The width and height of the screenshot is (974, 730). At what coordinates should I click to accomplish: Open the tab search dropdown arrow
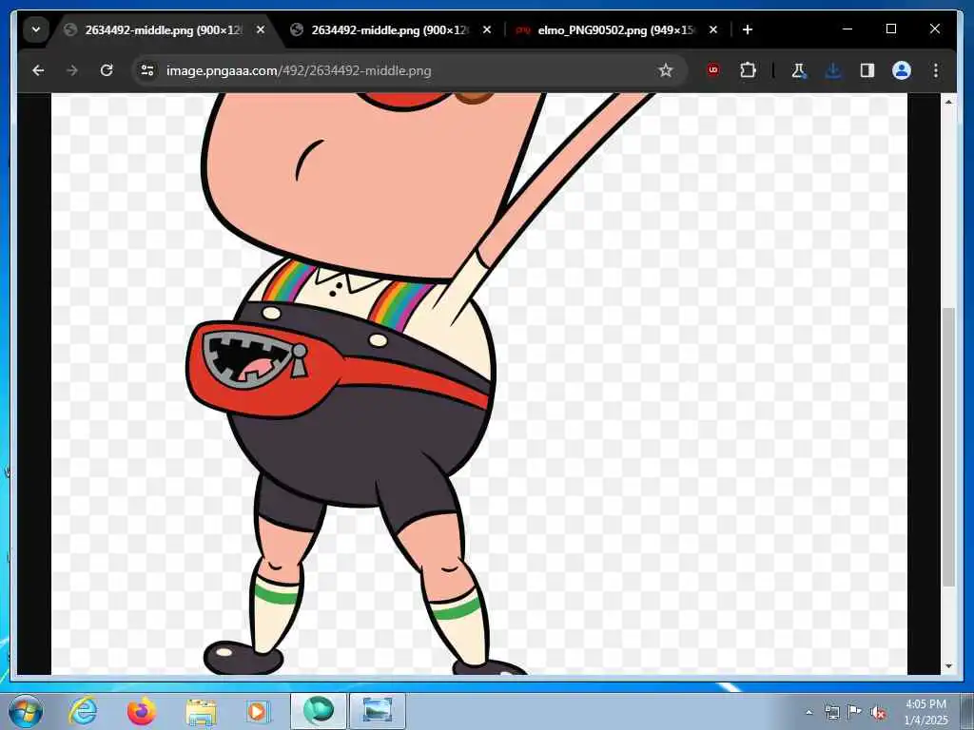pos(36,29)
